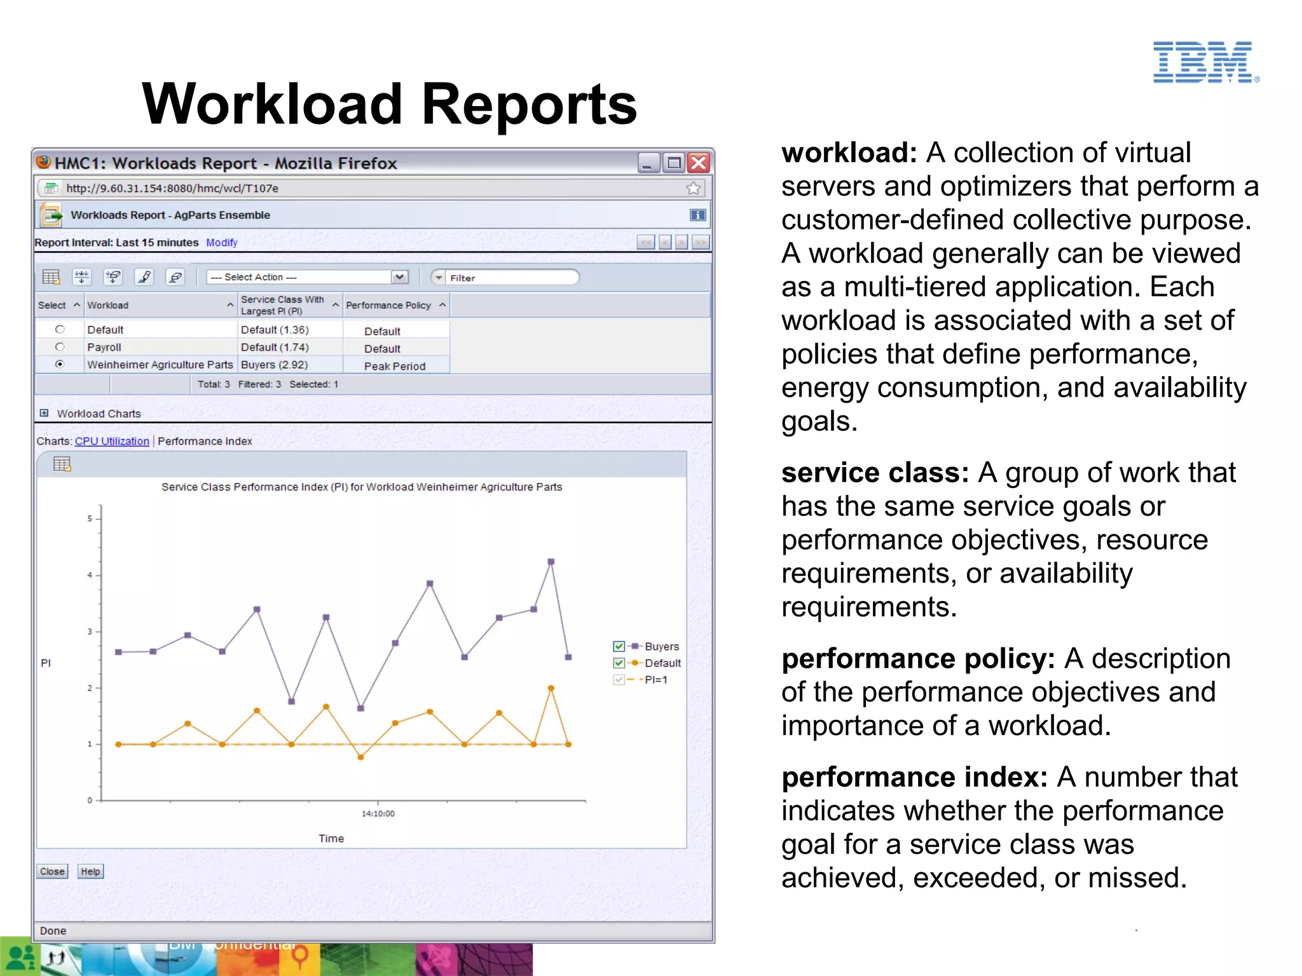Sort by the Performance Policy column header
Screen dimensions: 1302x976
[x=388, y=305]
